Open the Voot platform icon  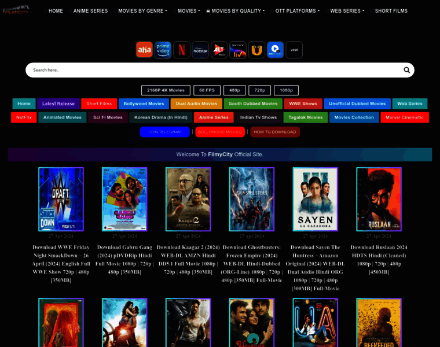point(294,50)
